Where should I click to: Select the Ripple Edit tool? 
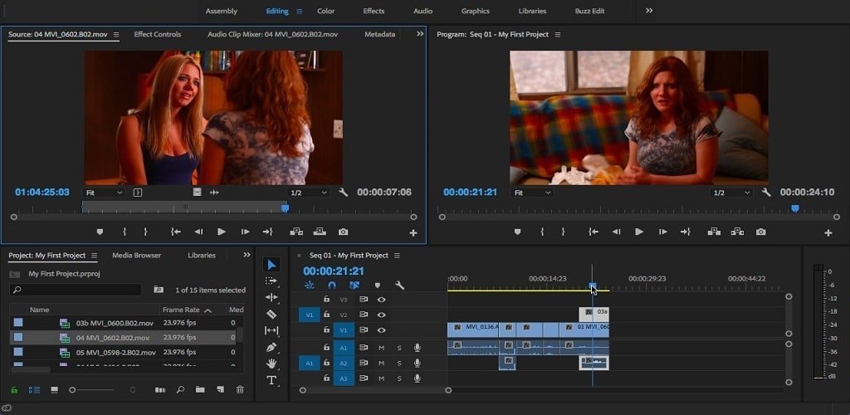pyautogui.click(x=271, y=297)
